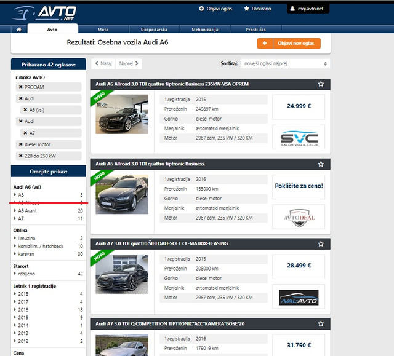Remove the PRODAM filter with X
The height and width of the screenshot is (356, 394).
tap(21, 87)
